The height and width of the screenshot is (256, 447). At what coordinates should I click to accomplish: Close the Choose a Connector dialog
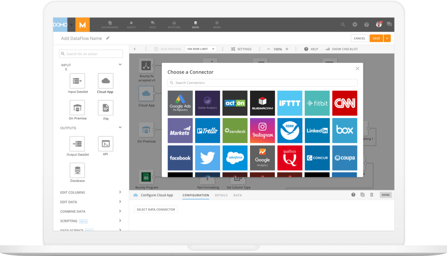coord(358,68)
